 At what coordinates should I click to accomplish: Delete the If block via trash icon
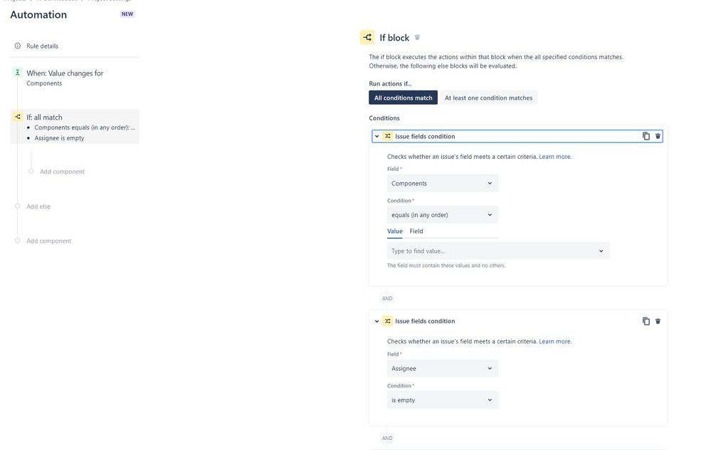click(x=417, y=38)
